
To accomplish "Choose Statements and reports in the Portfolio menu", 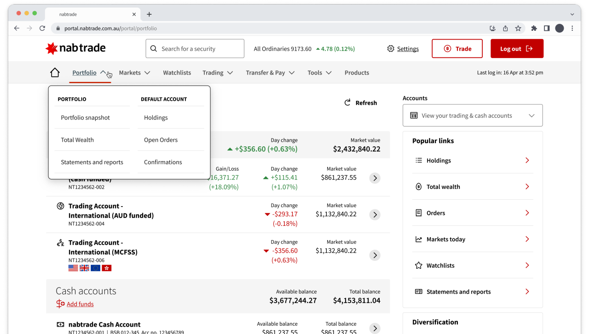I will [92, 162].
